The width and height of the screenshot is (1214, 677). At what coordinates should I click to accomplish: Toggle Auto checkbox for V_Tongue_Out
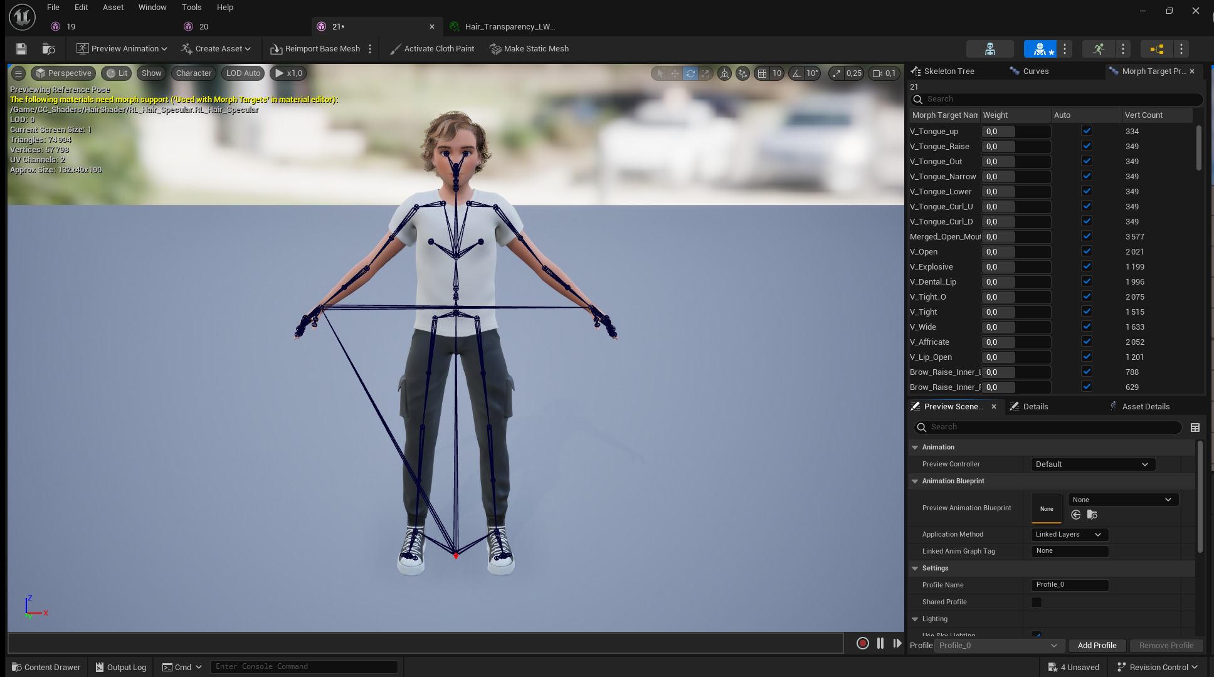(x=1087, y=161)
